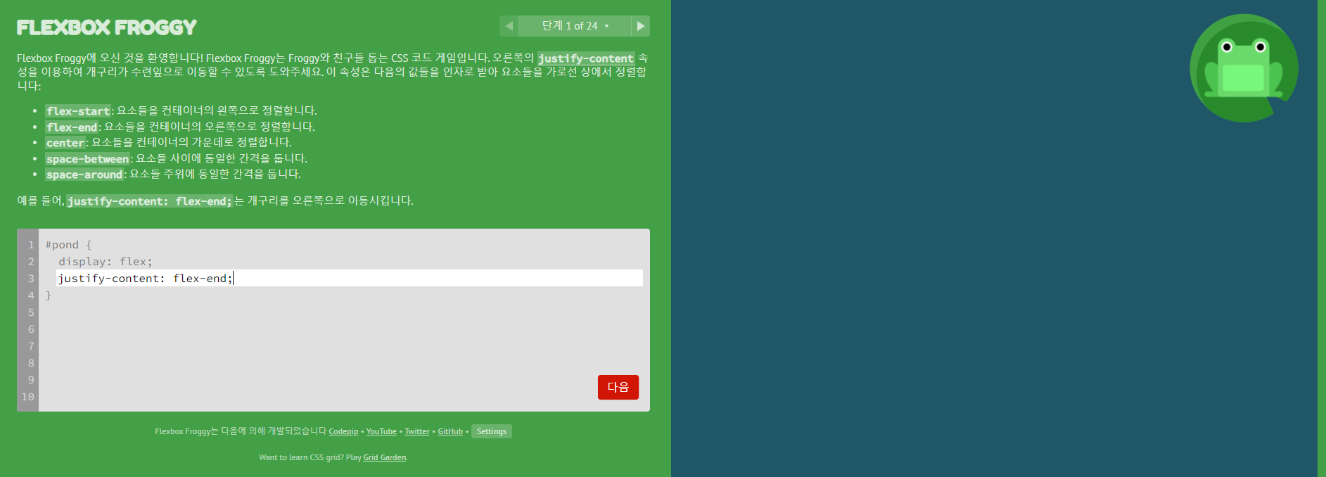Click the Flexbox Froggy logo title
The width and height of the screenshot is (1326, 477).
point(107,27)
